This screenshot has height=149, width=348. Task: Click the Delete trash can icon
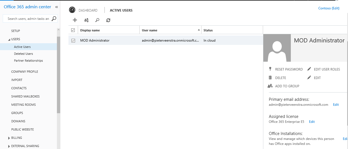(270, 78)
